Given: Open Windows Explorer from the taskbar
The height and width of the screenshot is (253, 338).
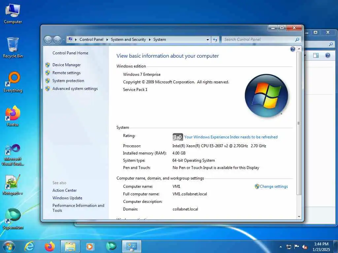Looking at the screenshot, I should pyautogui.click(x=70, y=246).
